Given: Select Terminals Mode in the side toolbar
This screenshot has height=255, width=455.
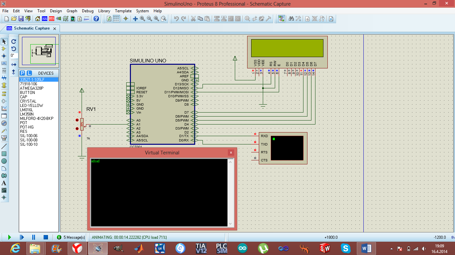Looking at the screenshot, I should pyautogui.click(x=4, y=94).
